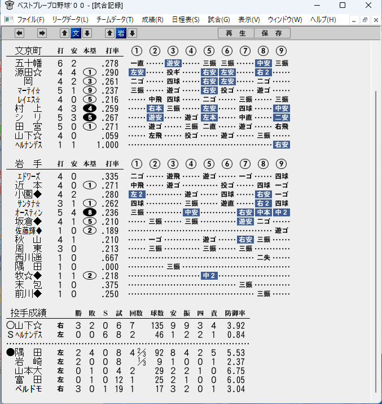Screen dimensions: 382x404
Task: Click the vertical scrollbar on the right
Action: click(376, 241)
